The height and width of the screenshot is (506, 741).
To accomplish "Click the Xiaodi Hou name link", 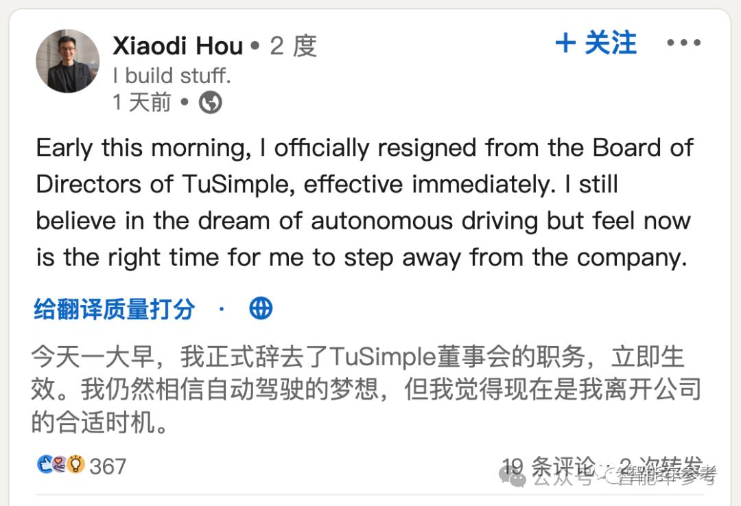I will 178,46.
